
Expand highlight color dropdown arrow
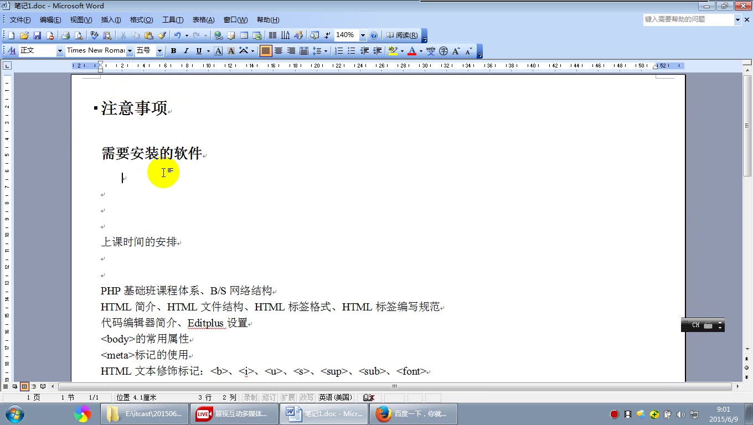402,51
